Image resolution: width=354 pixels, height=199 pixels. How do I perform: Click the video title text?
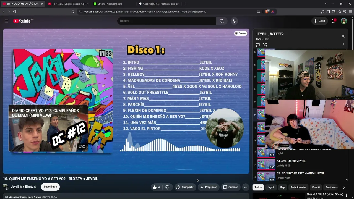click(50, 179)
